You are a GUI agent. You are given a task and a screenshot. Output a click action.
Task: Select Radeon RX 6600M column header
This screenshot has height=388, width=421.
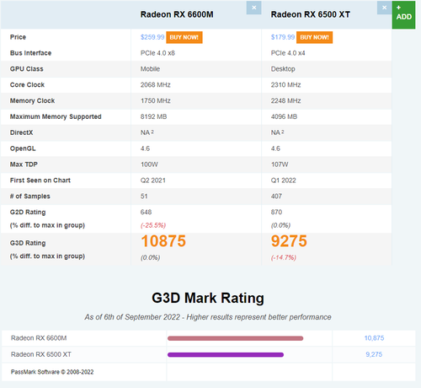click(177, 14)
